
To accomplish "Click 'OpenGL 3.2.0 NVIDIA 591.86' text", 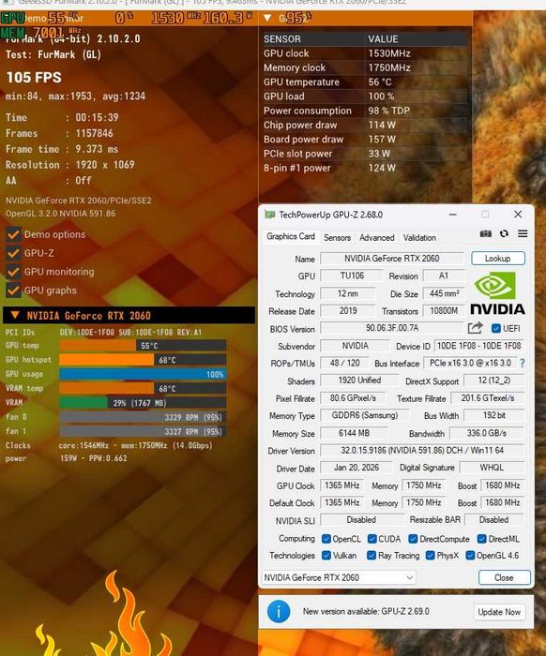I will coord(61,214).
